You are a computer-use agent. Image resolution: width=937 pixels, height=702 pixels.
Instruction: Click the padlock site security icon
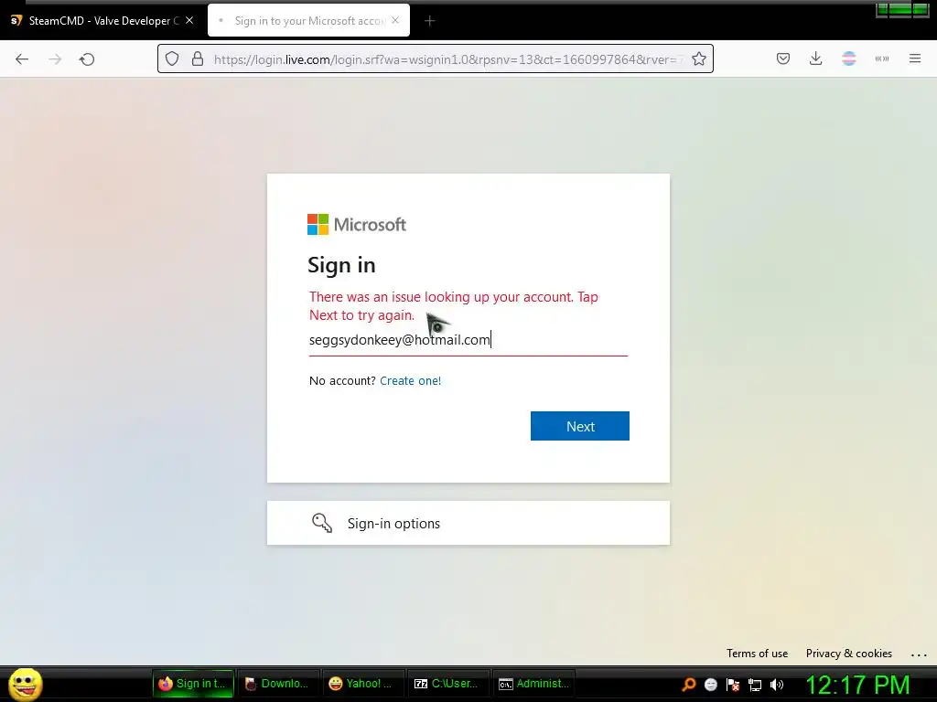pos(198,58)
